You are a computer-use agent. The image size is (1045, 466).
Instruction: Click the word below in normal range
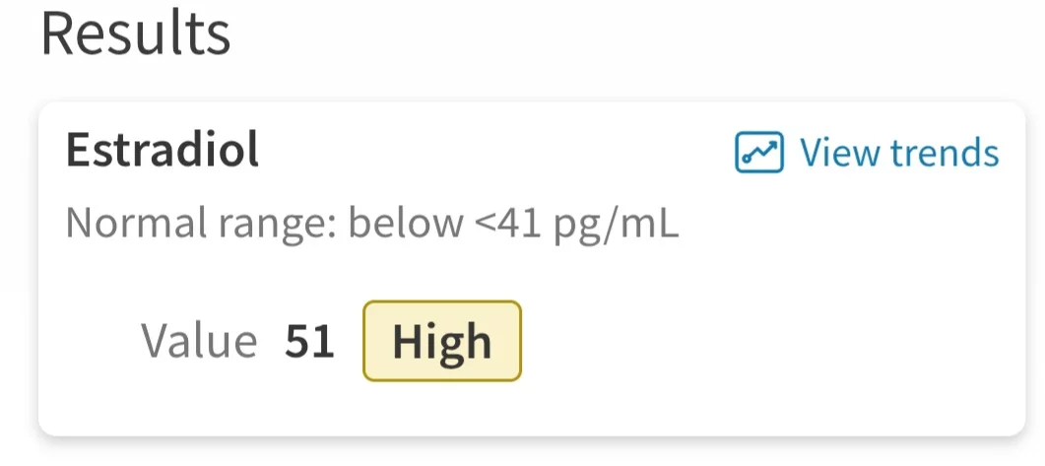click(x=405, y=225)
